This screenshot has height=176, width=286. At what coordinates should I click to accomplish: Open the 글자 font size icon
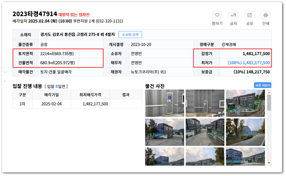(233, 15)
